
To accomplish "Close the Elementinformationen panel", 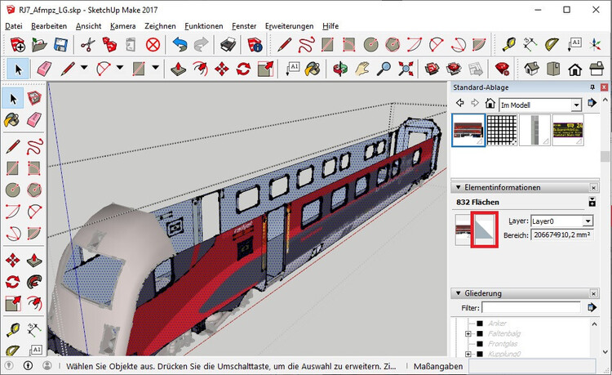I will click(x=593, y=187).
